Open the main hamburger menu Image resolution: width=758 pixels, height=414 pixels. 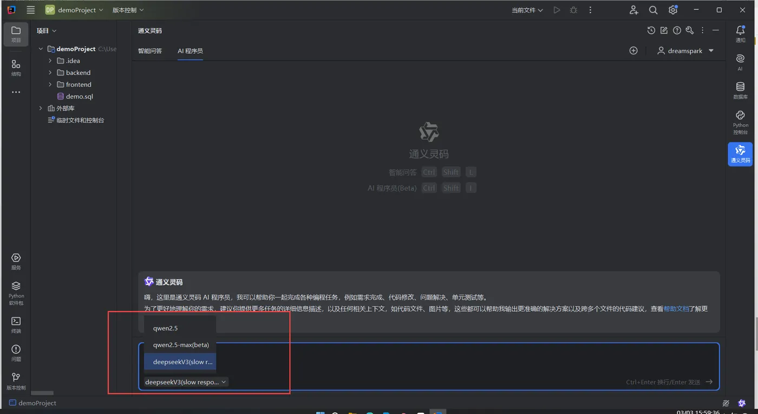click(x=31, y=10)
